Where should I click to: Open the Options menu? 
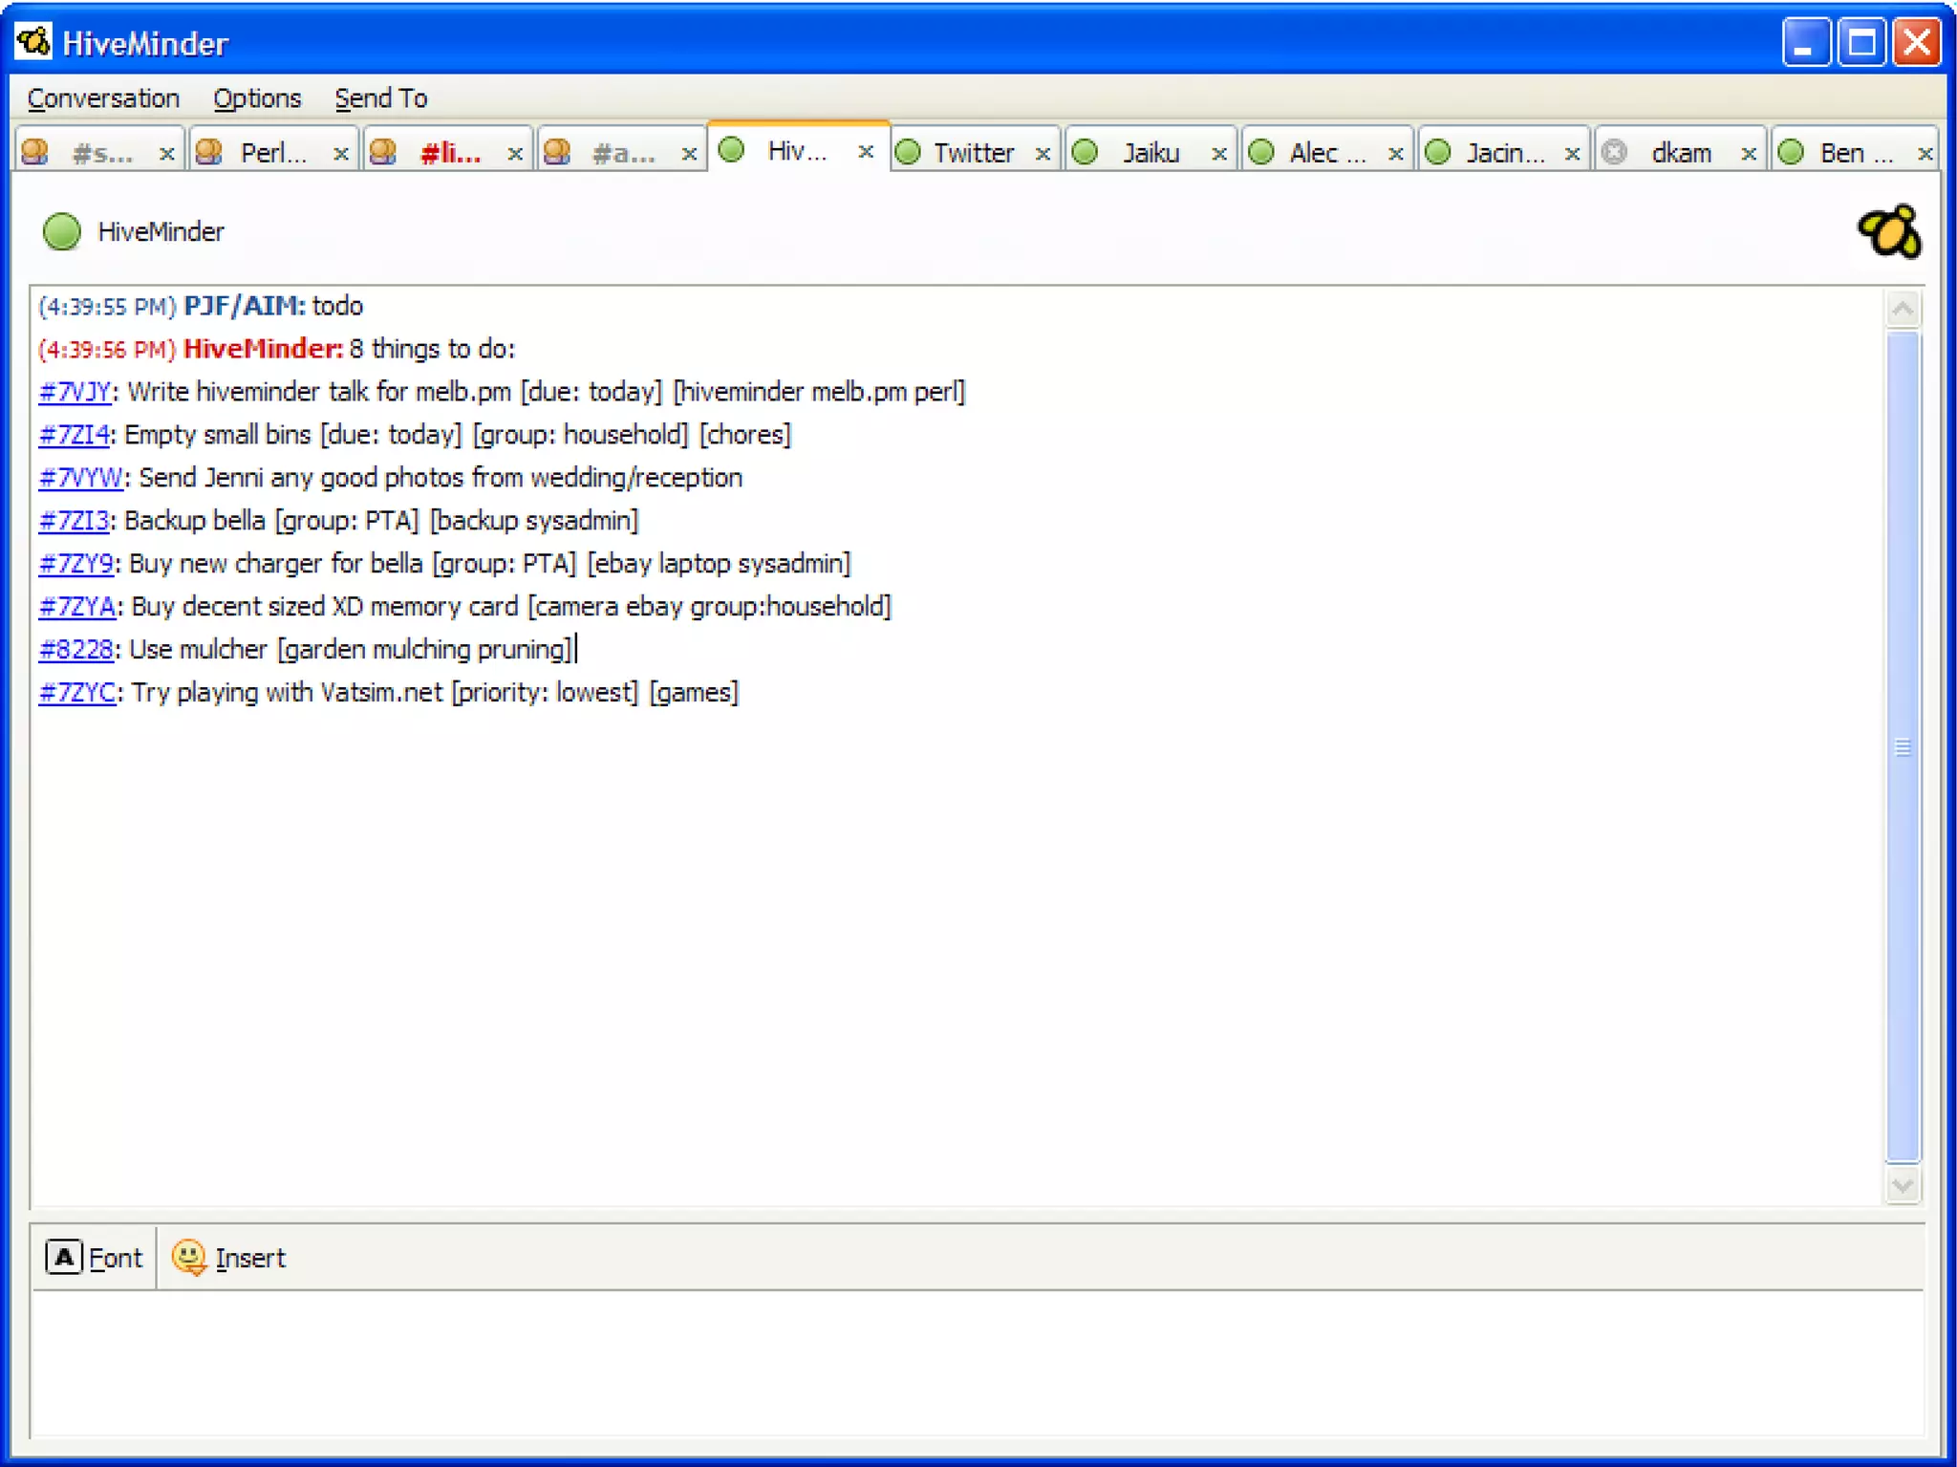pos(256,98)
